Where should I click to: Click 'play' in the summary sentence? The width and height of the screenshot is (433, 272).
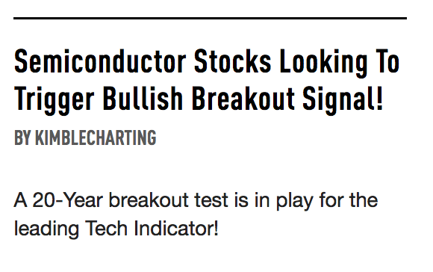[x=295, y=202]
